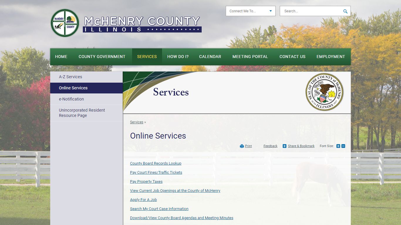Open View Current Job Openings link
The image size is (401, 225).
[x=175, y=191]
